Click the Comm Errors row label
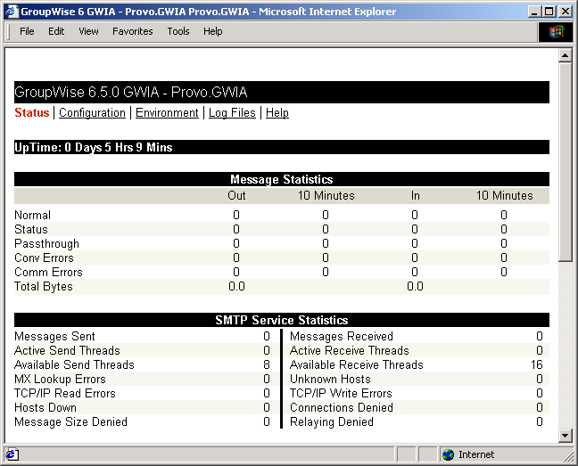Image resolution: width=578 pixels, height=466 pixels. coord(48,272)
